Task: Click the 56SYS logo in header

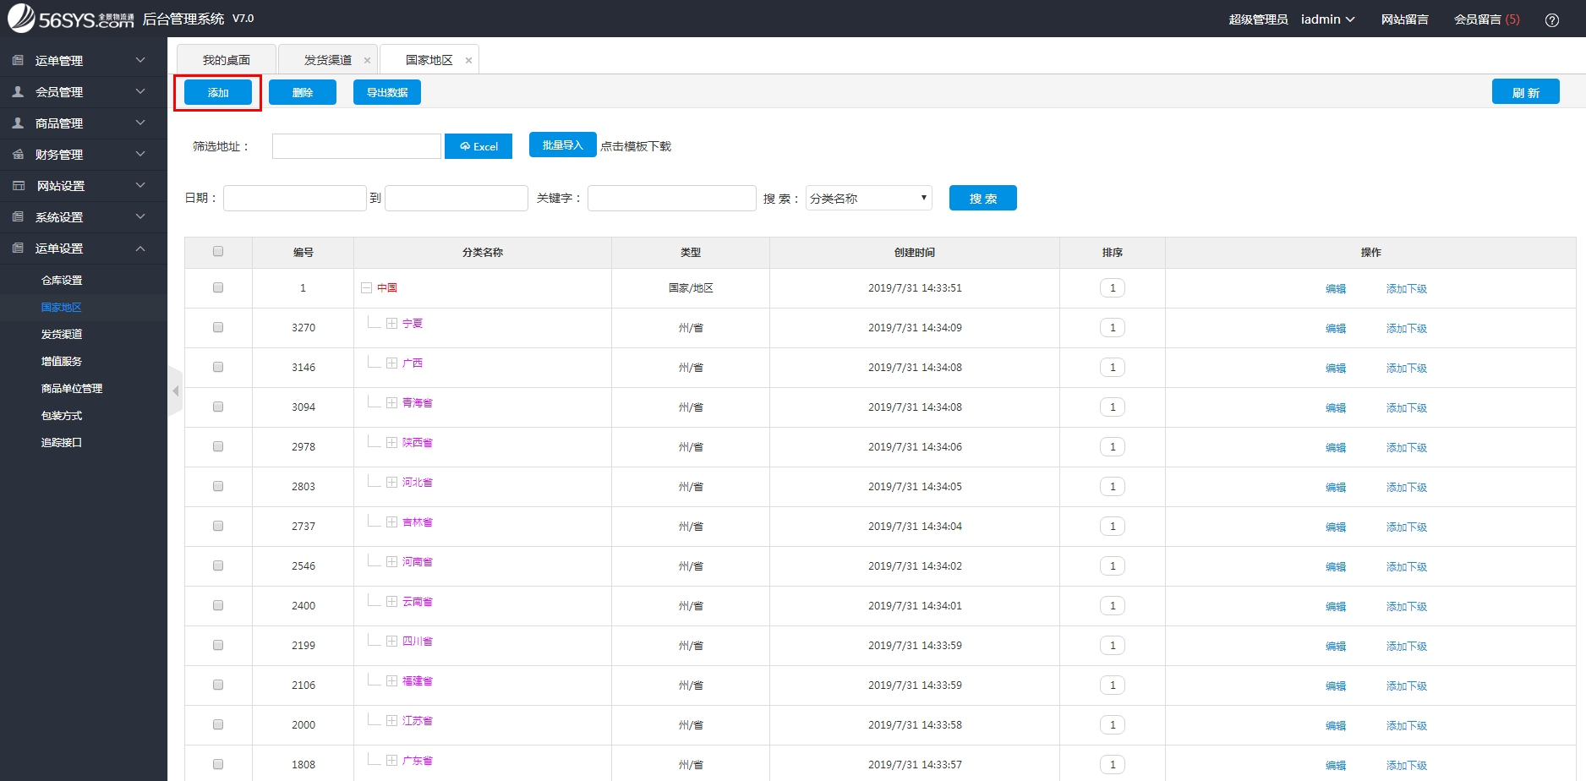Action: click(x=71, y=19)
